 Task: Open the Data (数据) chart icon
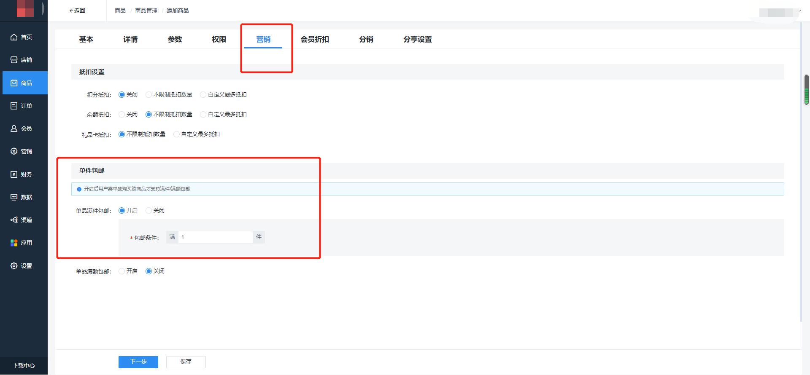[x=14, y=197]
